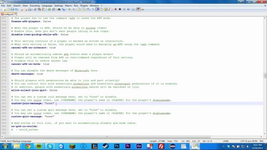Click the Close All toolbar icon
Image resolution: width=267 pixels, height=150 pixels.
pyautogui.click(x=26, y=9)
